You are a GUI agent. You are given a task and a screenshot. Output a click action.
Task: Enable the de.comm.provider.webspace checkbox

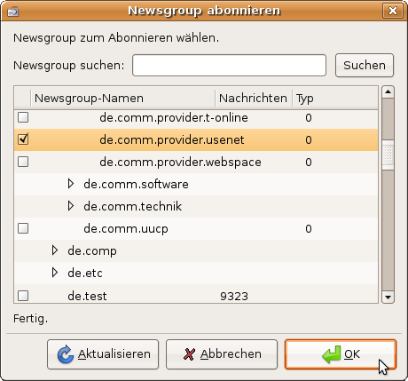(23, 162)
